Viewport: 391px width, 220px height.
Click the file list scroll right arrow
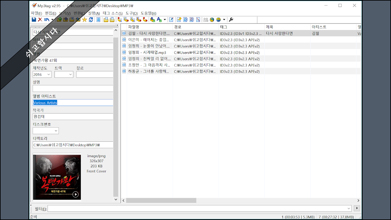point(359,200)
